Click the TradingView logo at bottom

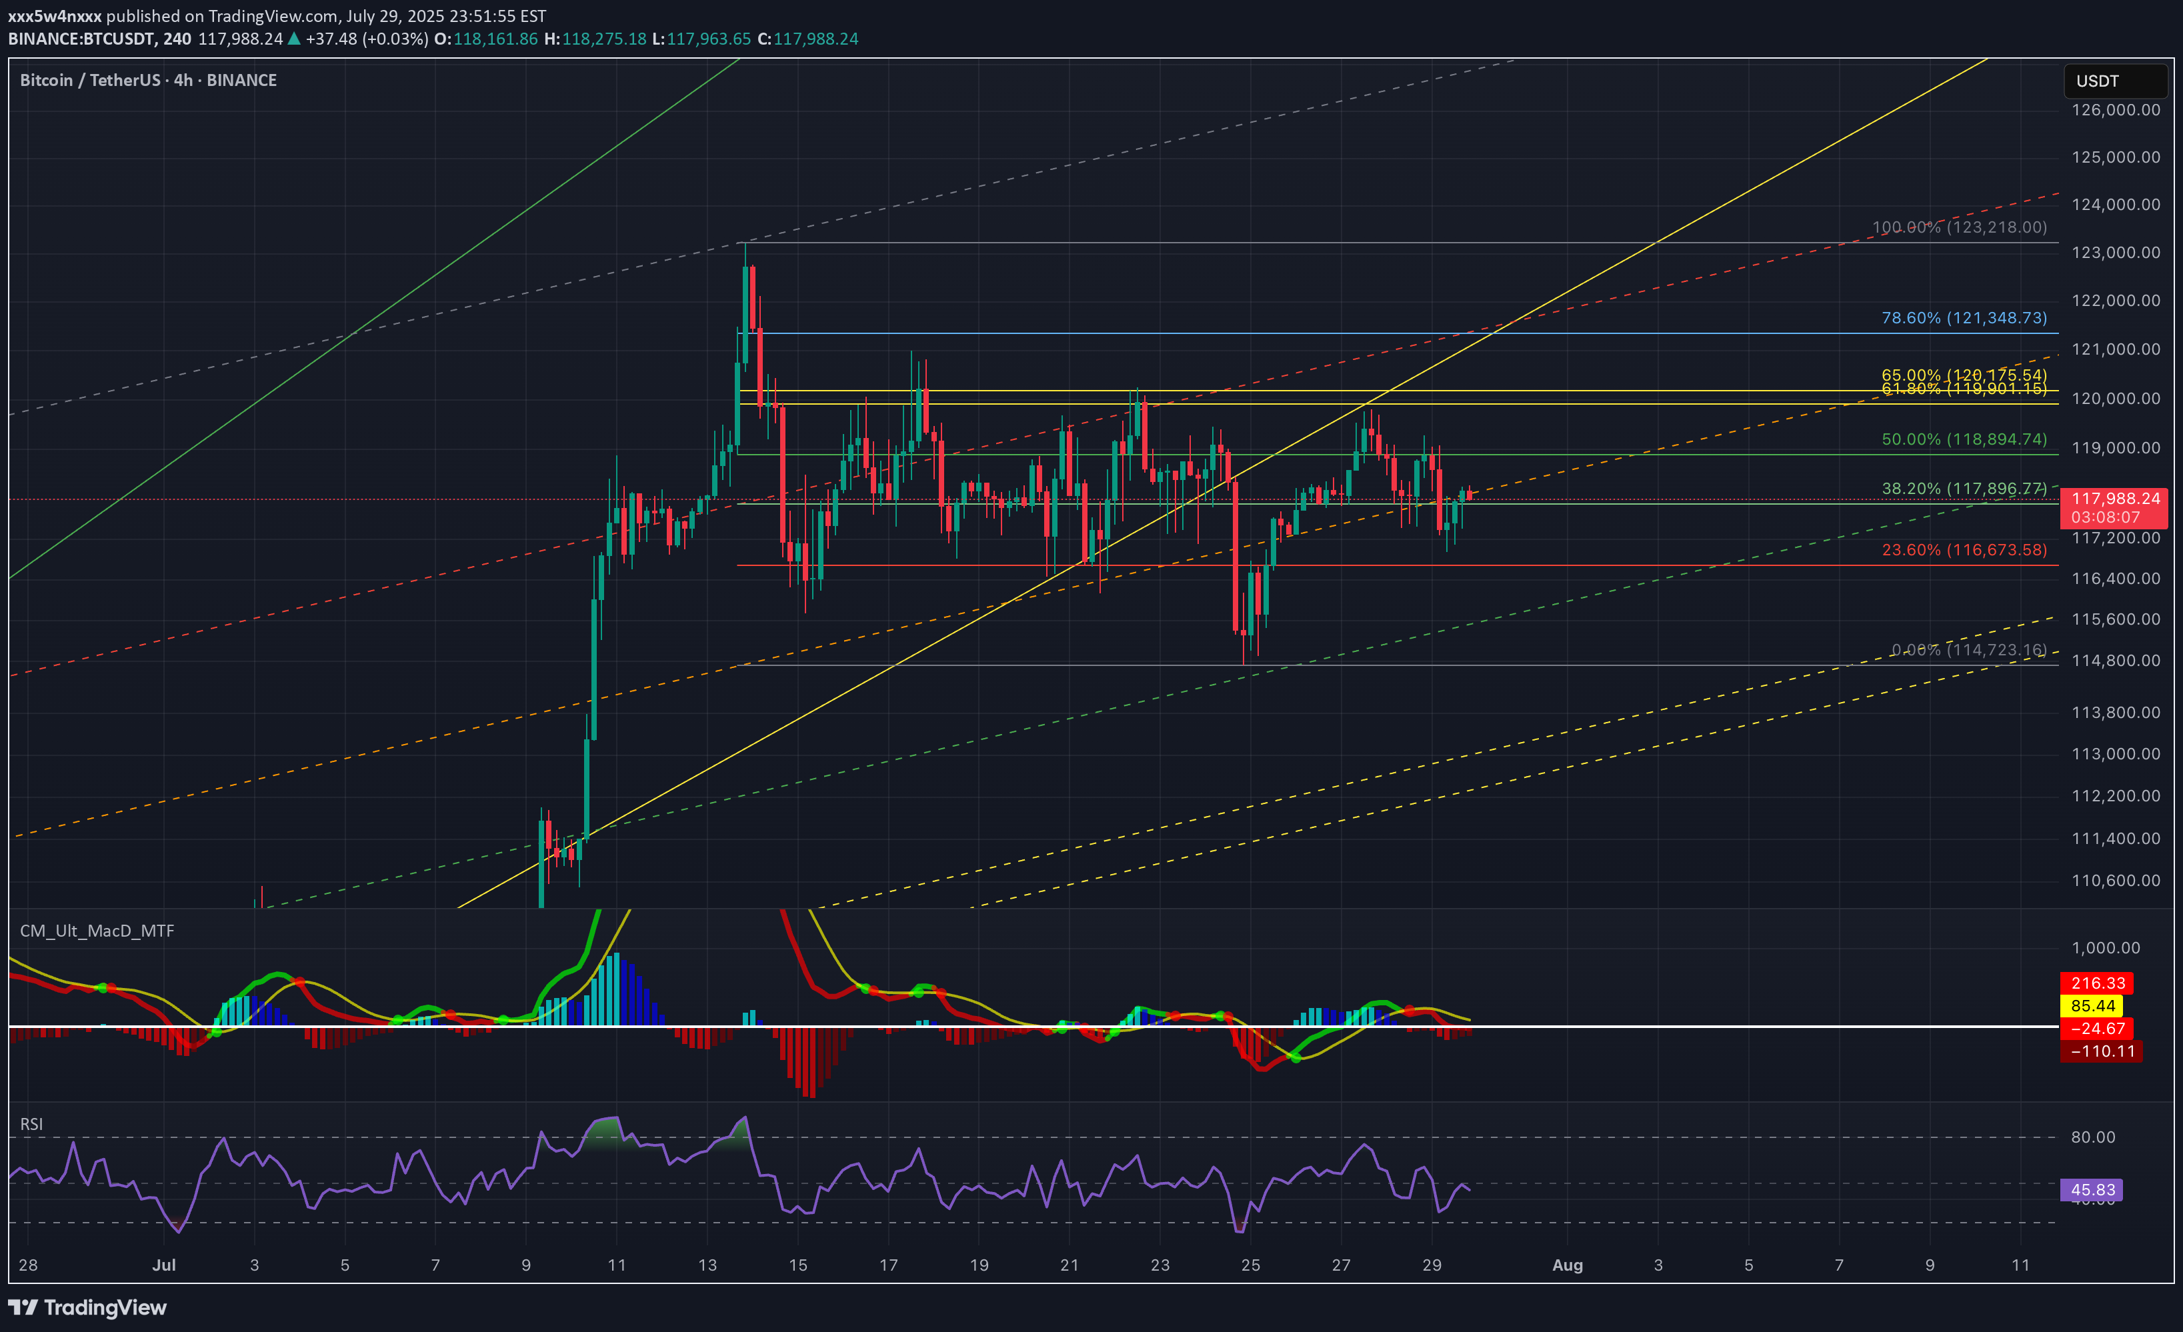click(88, 1307)
